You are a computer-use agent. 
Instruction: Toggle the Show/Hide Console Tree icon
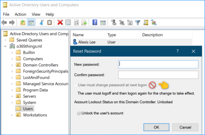[x=31, y=23]
